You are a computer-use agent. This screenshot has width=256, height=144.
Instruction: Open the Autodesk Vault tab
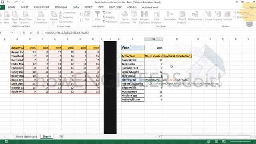coord(150,7)
